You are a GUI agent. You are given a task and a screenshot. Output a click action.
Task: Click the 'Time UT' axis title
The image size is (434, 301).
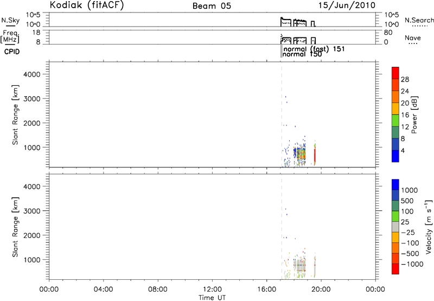click(x=212, y=298)
